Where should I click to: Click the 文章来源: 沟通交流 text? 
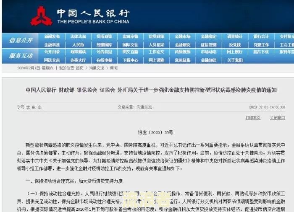[x=135, y=107]
